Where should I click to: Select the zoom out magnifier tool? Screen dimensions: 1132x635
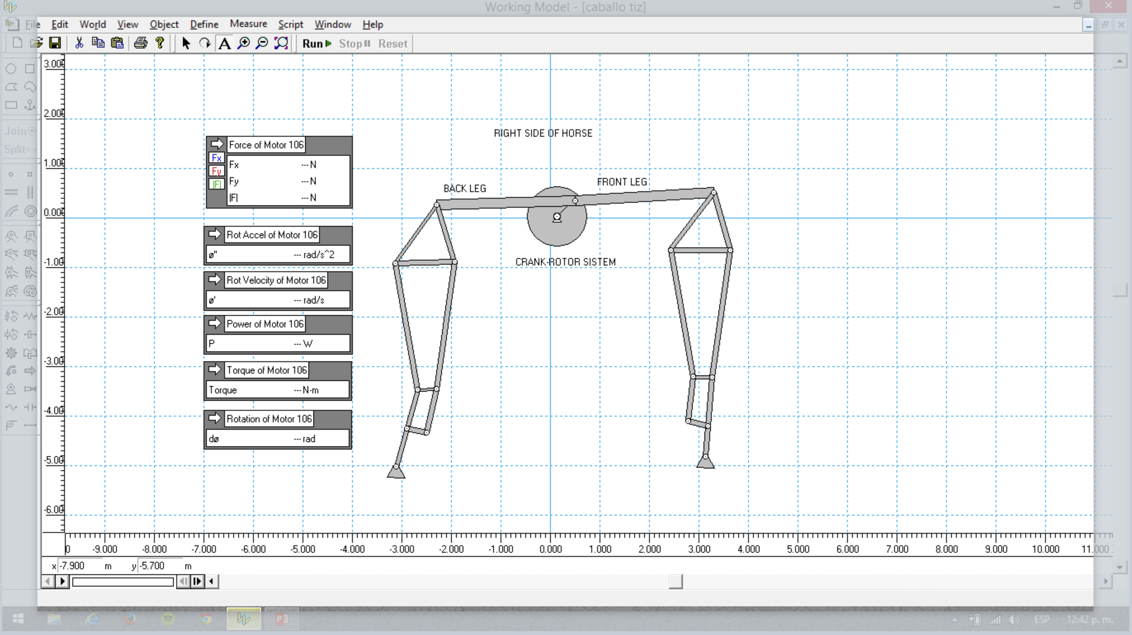[x=262, y=43]
